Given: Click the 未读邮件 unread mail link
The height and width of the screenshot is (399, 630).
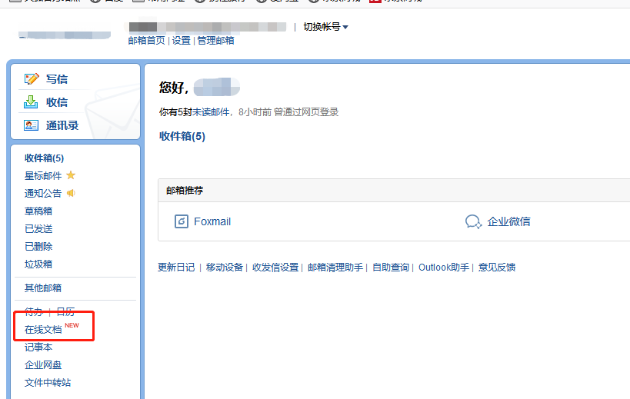Looking at the screenshot, I should pos(211,112).
